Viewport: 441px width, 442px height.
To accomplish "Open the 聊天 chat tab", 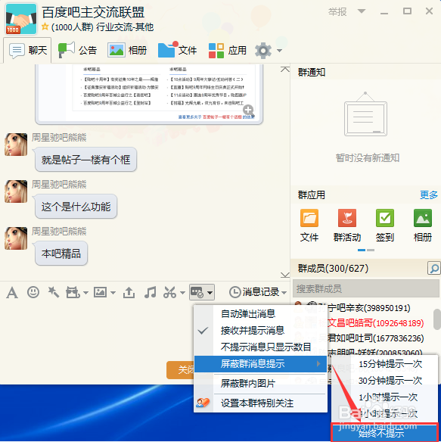I will click(27, 51).
